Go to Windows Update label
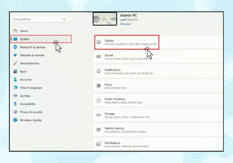 (31, 120)
